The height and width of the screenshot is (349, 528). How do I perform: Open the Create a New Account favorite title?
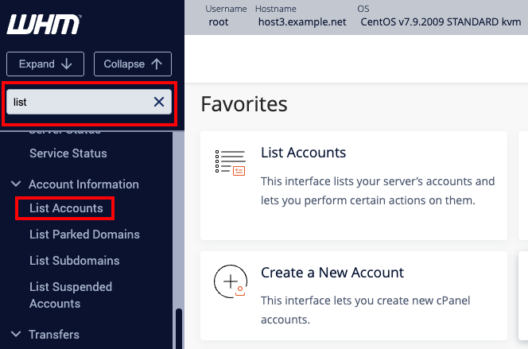[332, 273]
